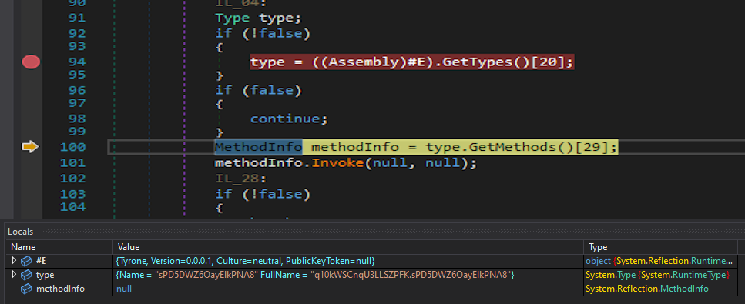Click the current statement arrow at line 100
Screen dimensions: 745x304
(x=30, y=147)
